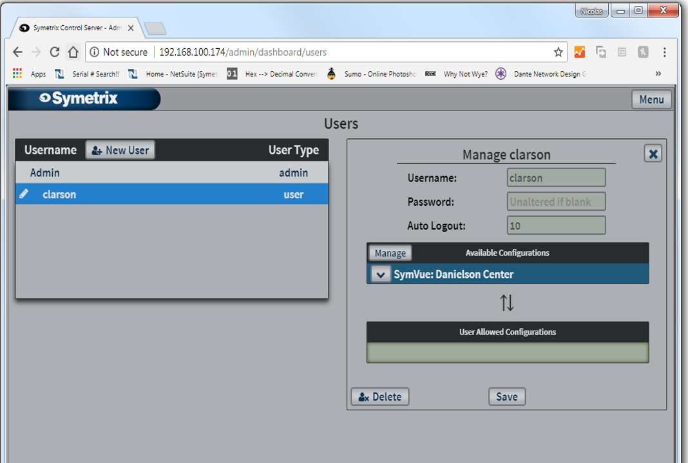Click the second extension icon with overlapping squares

[600, 52]
